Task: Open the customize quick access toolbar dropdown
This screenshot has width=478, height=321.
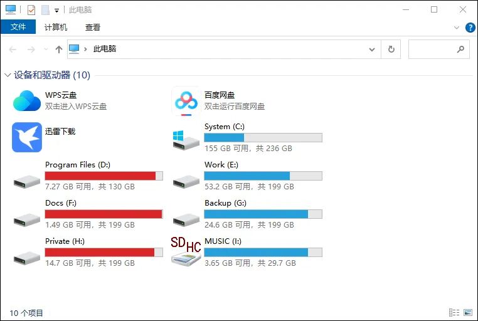Action: (x=56, y=11)
